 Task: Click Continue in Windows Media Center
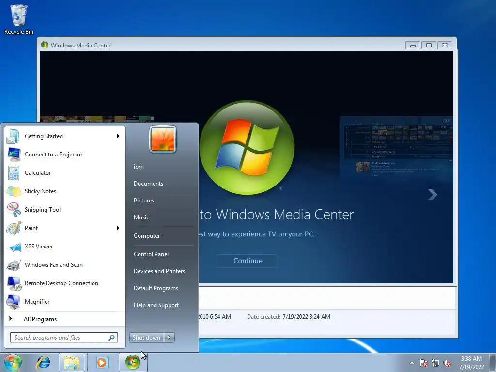(247, 261)
